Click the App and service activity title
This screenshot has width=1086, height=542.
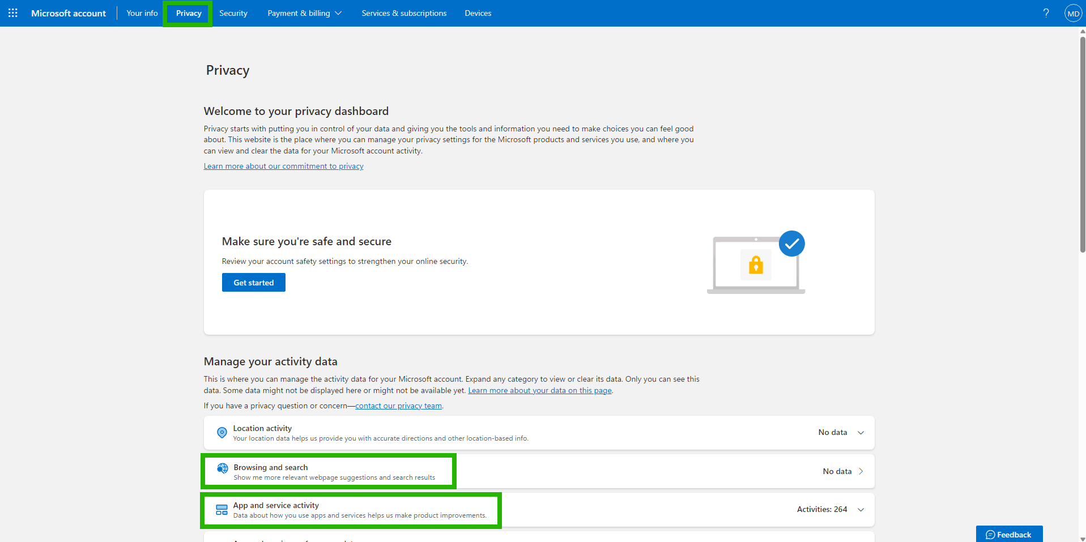point(276,505)
